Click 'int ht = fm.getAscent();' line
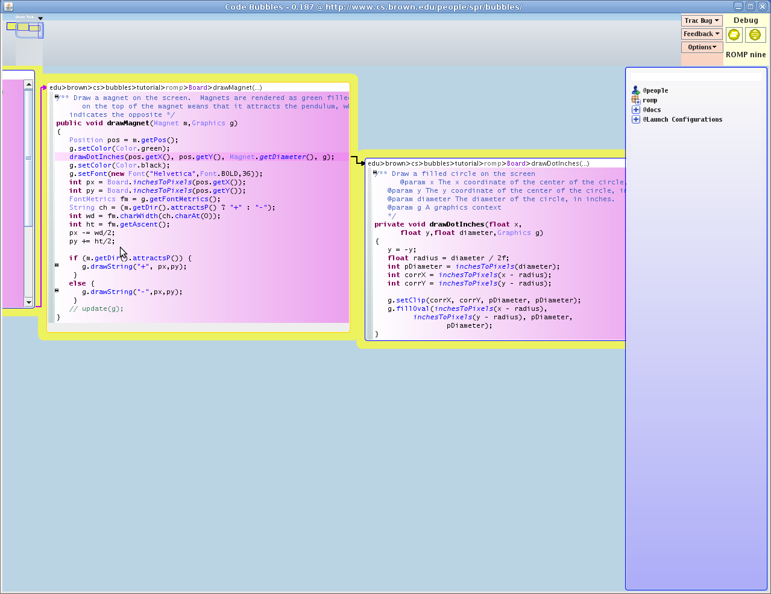This screenshot has width=771, height=594. point(119,224)
